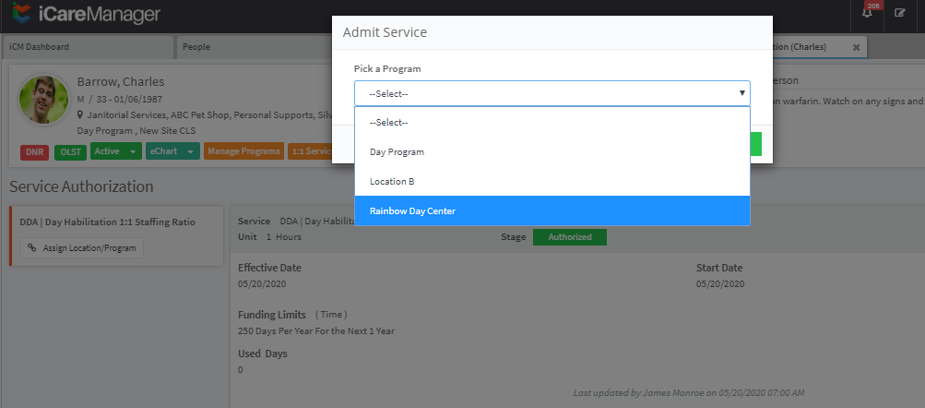925x408 pixels.
Task: Switch to the People tab
Action: [254, 47]
